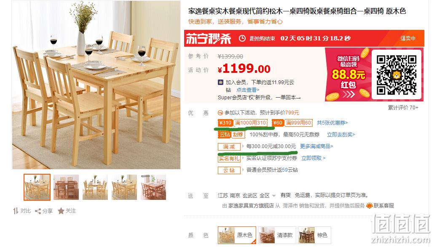Click the 对比 compare icon

[x=16, y=211]
